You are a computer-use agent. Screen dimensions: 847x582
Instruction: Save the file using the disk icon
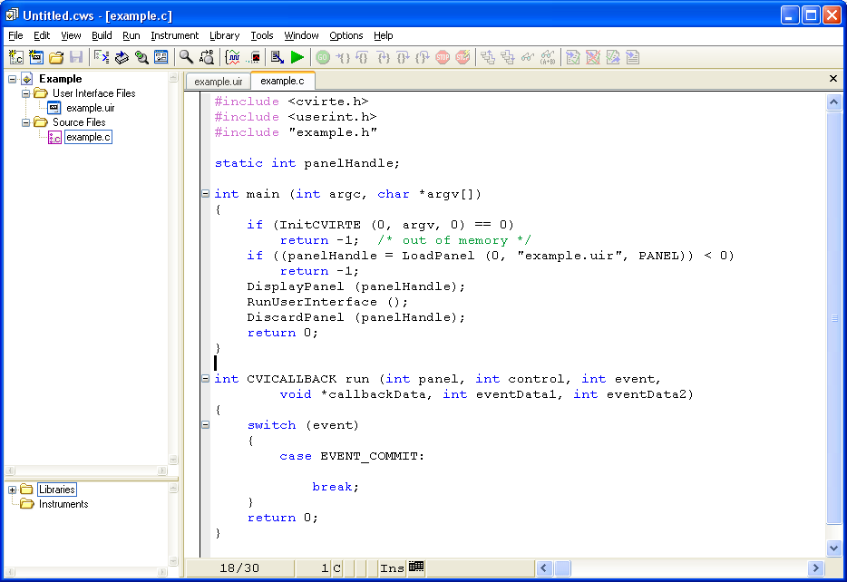pos(78,56)
